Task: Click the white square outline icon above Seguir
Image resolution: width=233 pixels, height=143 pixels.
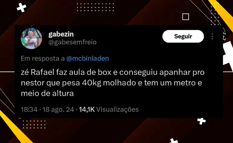Action: [186, 17]
